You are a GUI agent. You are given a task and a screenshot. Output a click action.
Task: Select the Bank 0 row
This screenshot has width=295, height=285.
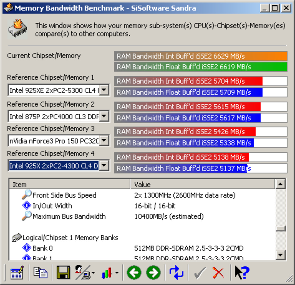[x=142, y=248]
